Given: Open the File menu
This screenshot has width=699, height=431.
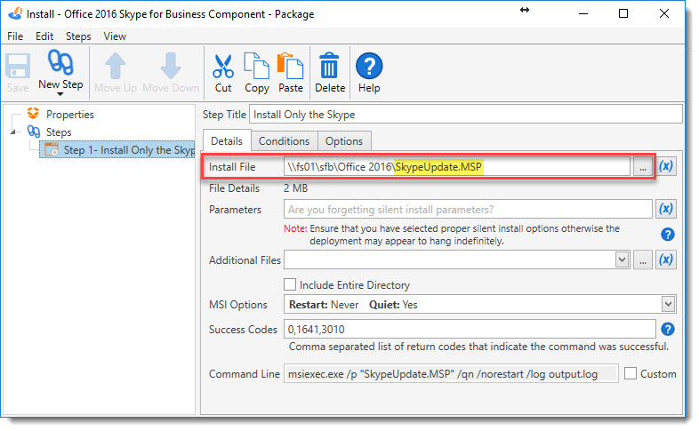Looking at the screenshot, I should 15,36.
